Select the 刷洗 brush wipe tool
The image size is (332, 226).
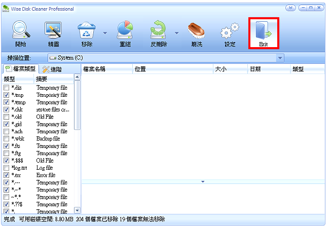(x=197, y=33)
